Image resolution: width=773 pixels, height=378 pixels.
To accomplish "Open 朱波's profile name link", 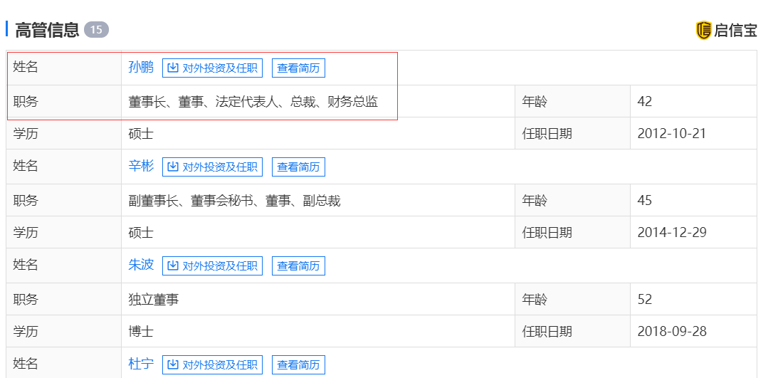I will click(x=141, y=266).
